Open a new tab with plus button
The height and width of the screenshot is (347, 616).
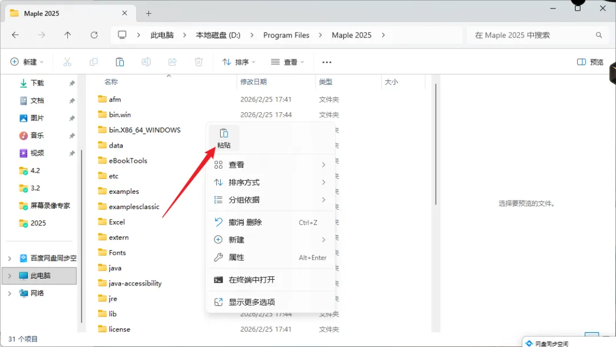pos(148,13)
